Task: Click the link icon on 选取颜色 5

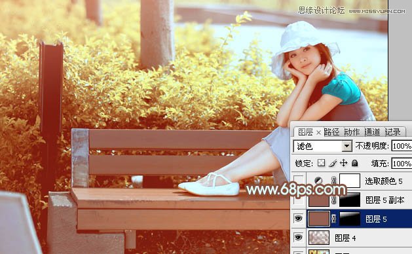Action: [x=333, y=181]
